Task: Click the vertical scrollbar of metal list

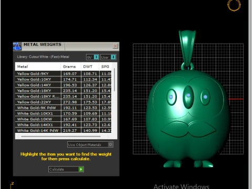Action: click(114, 80)
